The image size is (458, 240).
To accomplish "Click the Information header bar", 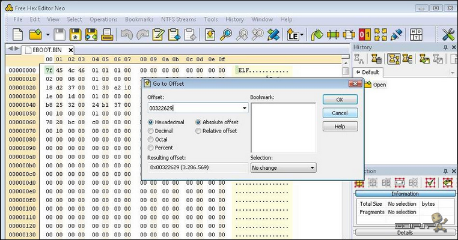I will click(x=405, y=194).
